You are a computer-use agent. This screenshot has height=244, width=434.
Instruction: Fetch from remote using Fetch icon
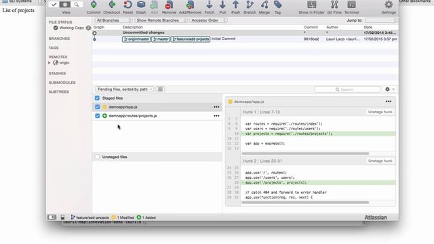pyautogui.click(x=210, y=5)
